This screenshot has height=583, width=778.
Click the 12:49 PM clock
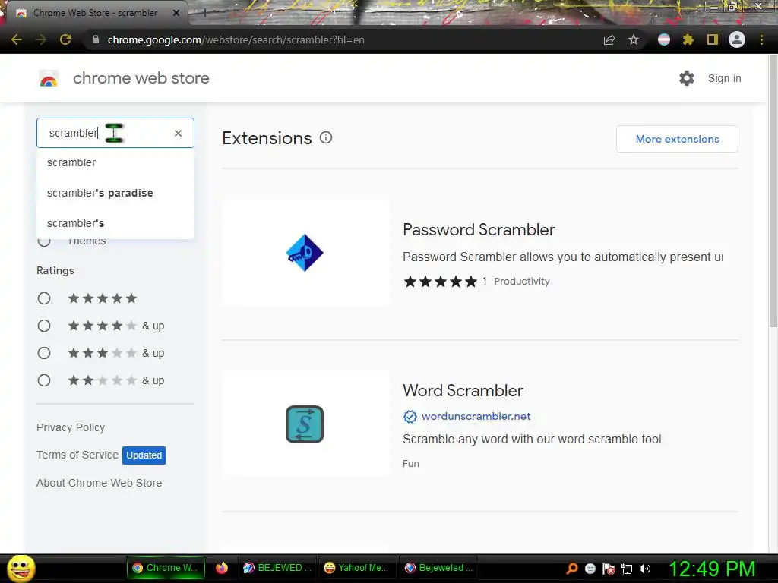coord(713,569)
